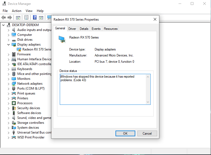Expand the Computer category
211x155 pixels.
tap(8, 35)
